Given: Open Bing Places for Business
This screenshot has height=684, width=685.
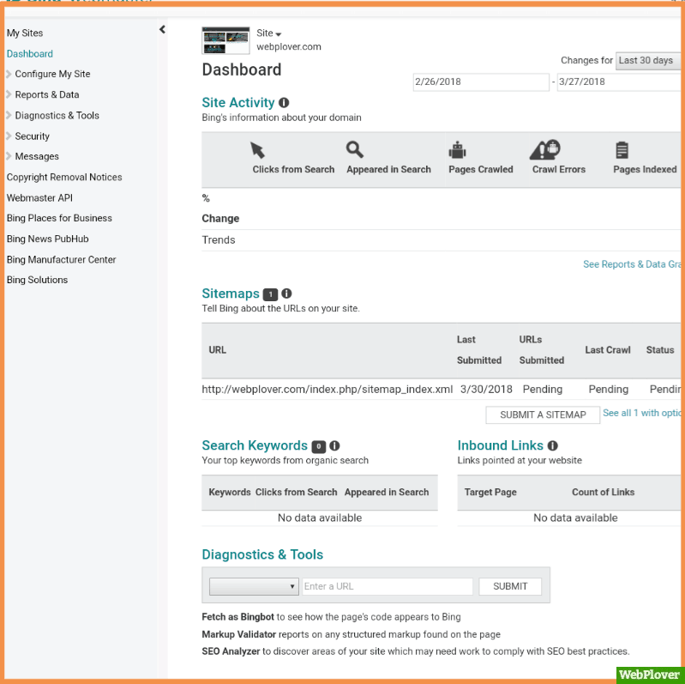Looking at the screenshot, I should pyautogui.click(x=59, y=218).
